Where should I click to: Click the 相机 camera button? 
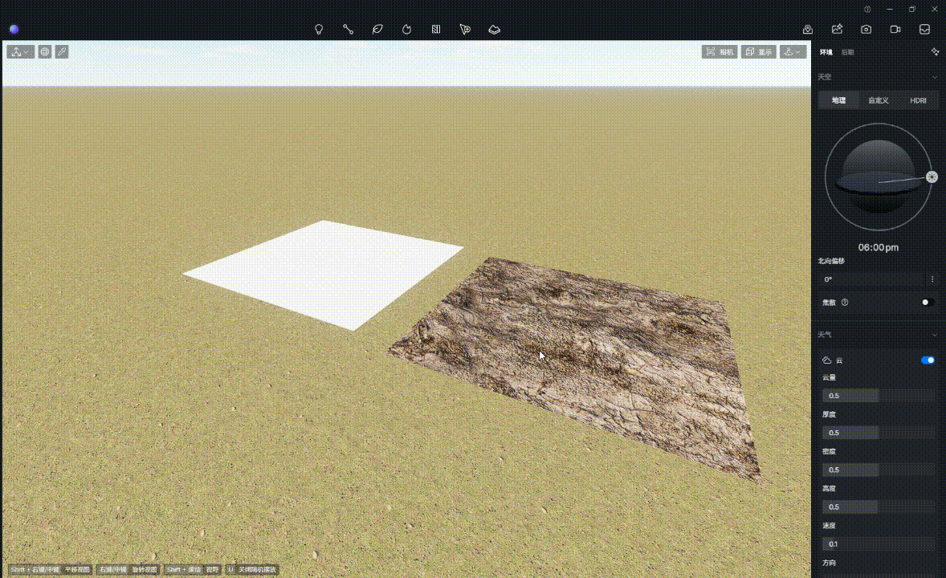click(720, 51)
